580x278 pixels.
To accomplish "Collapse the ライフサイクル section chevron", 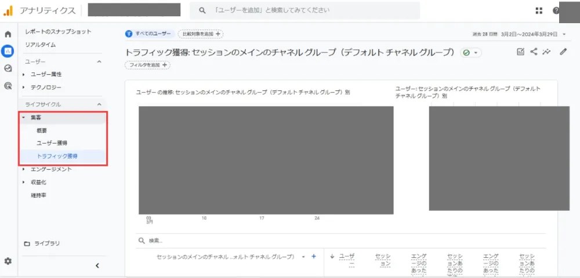I will point(99,104).
